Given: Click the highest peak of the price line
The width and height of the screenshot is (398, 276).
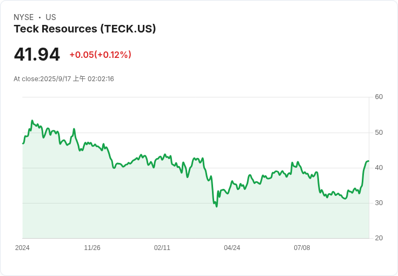Looking at the screenshot, I should 32,121.
